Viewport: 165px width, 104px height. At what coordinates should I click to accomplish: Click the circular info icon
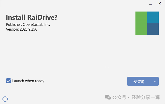(x=5, y=99)
